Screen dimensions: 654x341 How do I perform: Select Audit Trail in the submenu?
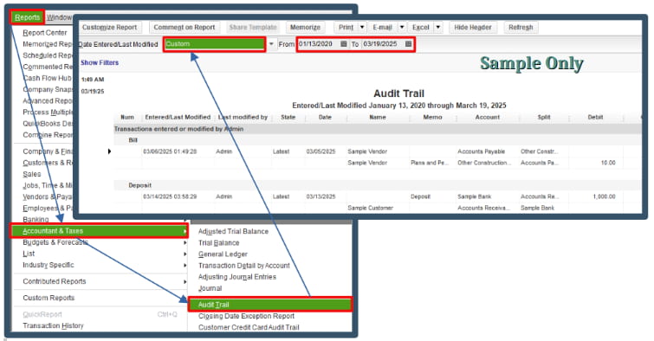tap(270, 305)
